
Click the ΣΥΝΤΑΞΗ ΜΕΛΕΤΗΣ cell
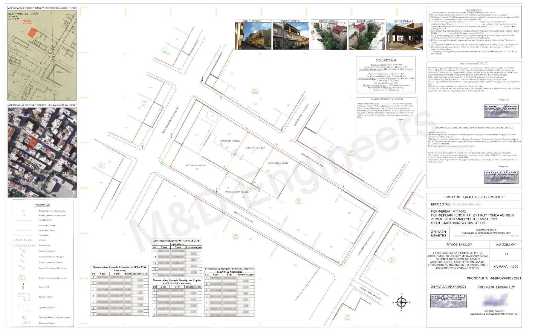(x=438, y=234)
